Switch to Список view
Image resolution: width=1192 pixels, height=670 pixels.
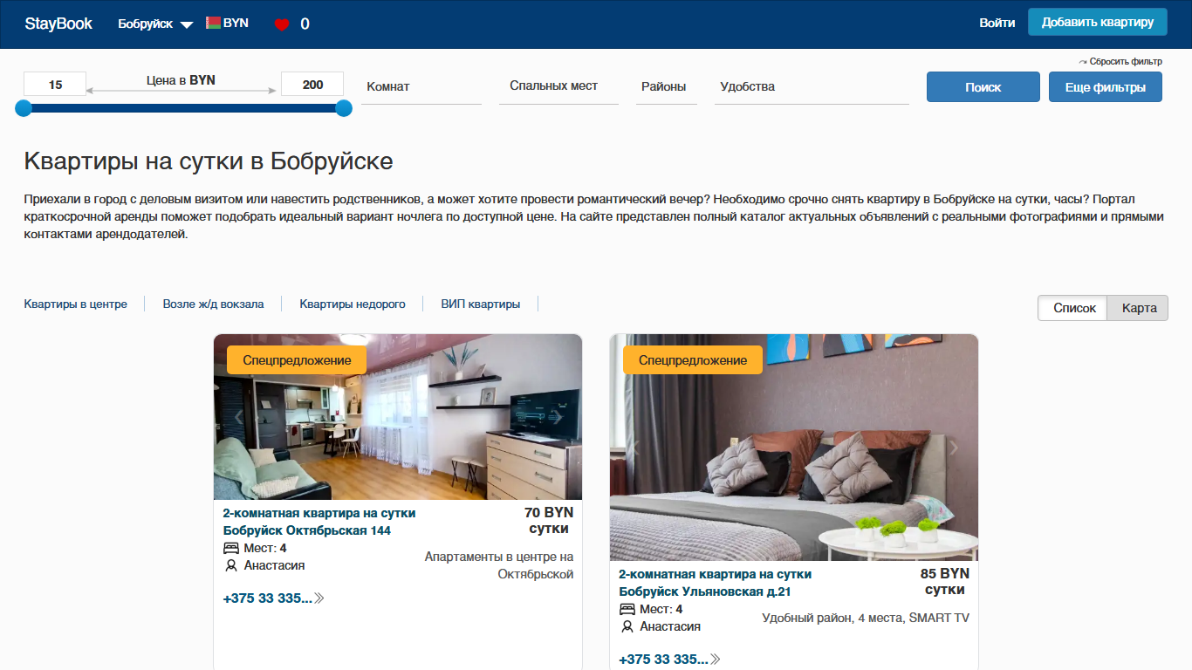pyautogui.click(x=1073, y=308)
